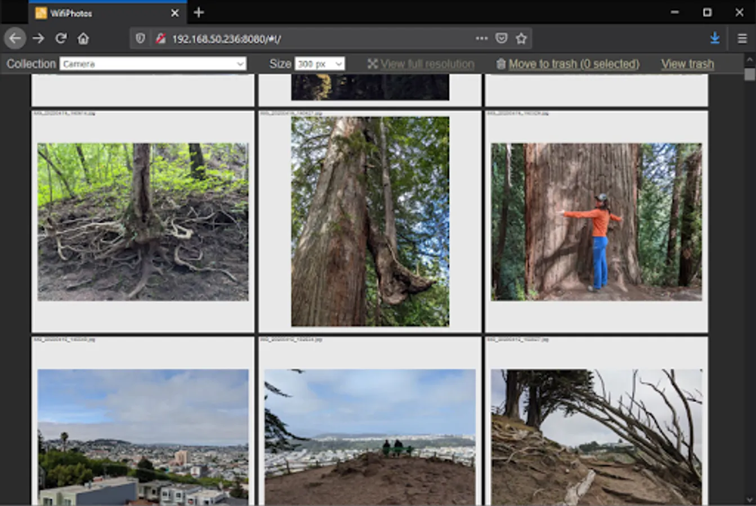Click the browser forward arrow
The width and height of the screenshot is (756, 506).
click(x=38, y=38)
